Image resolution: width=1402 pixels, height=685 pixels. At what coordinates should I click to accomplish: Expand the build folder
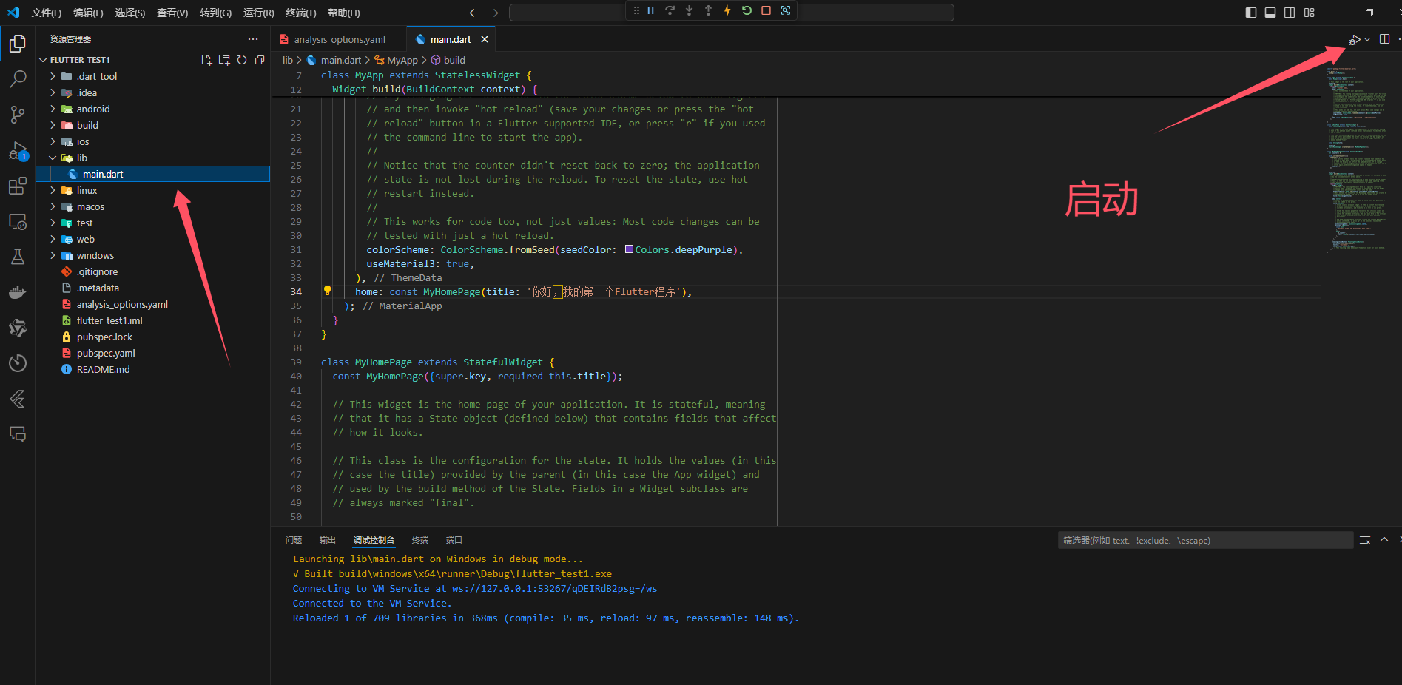tap(53, 125)
